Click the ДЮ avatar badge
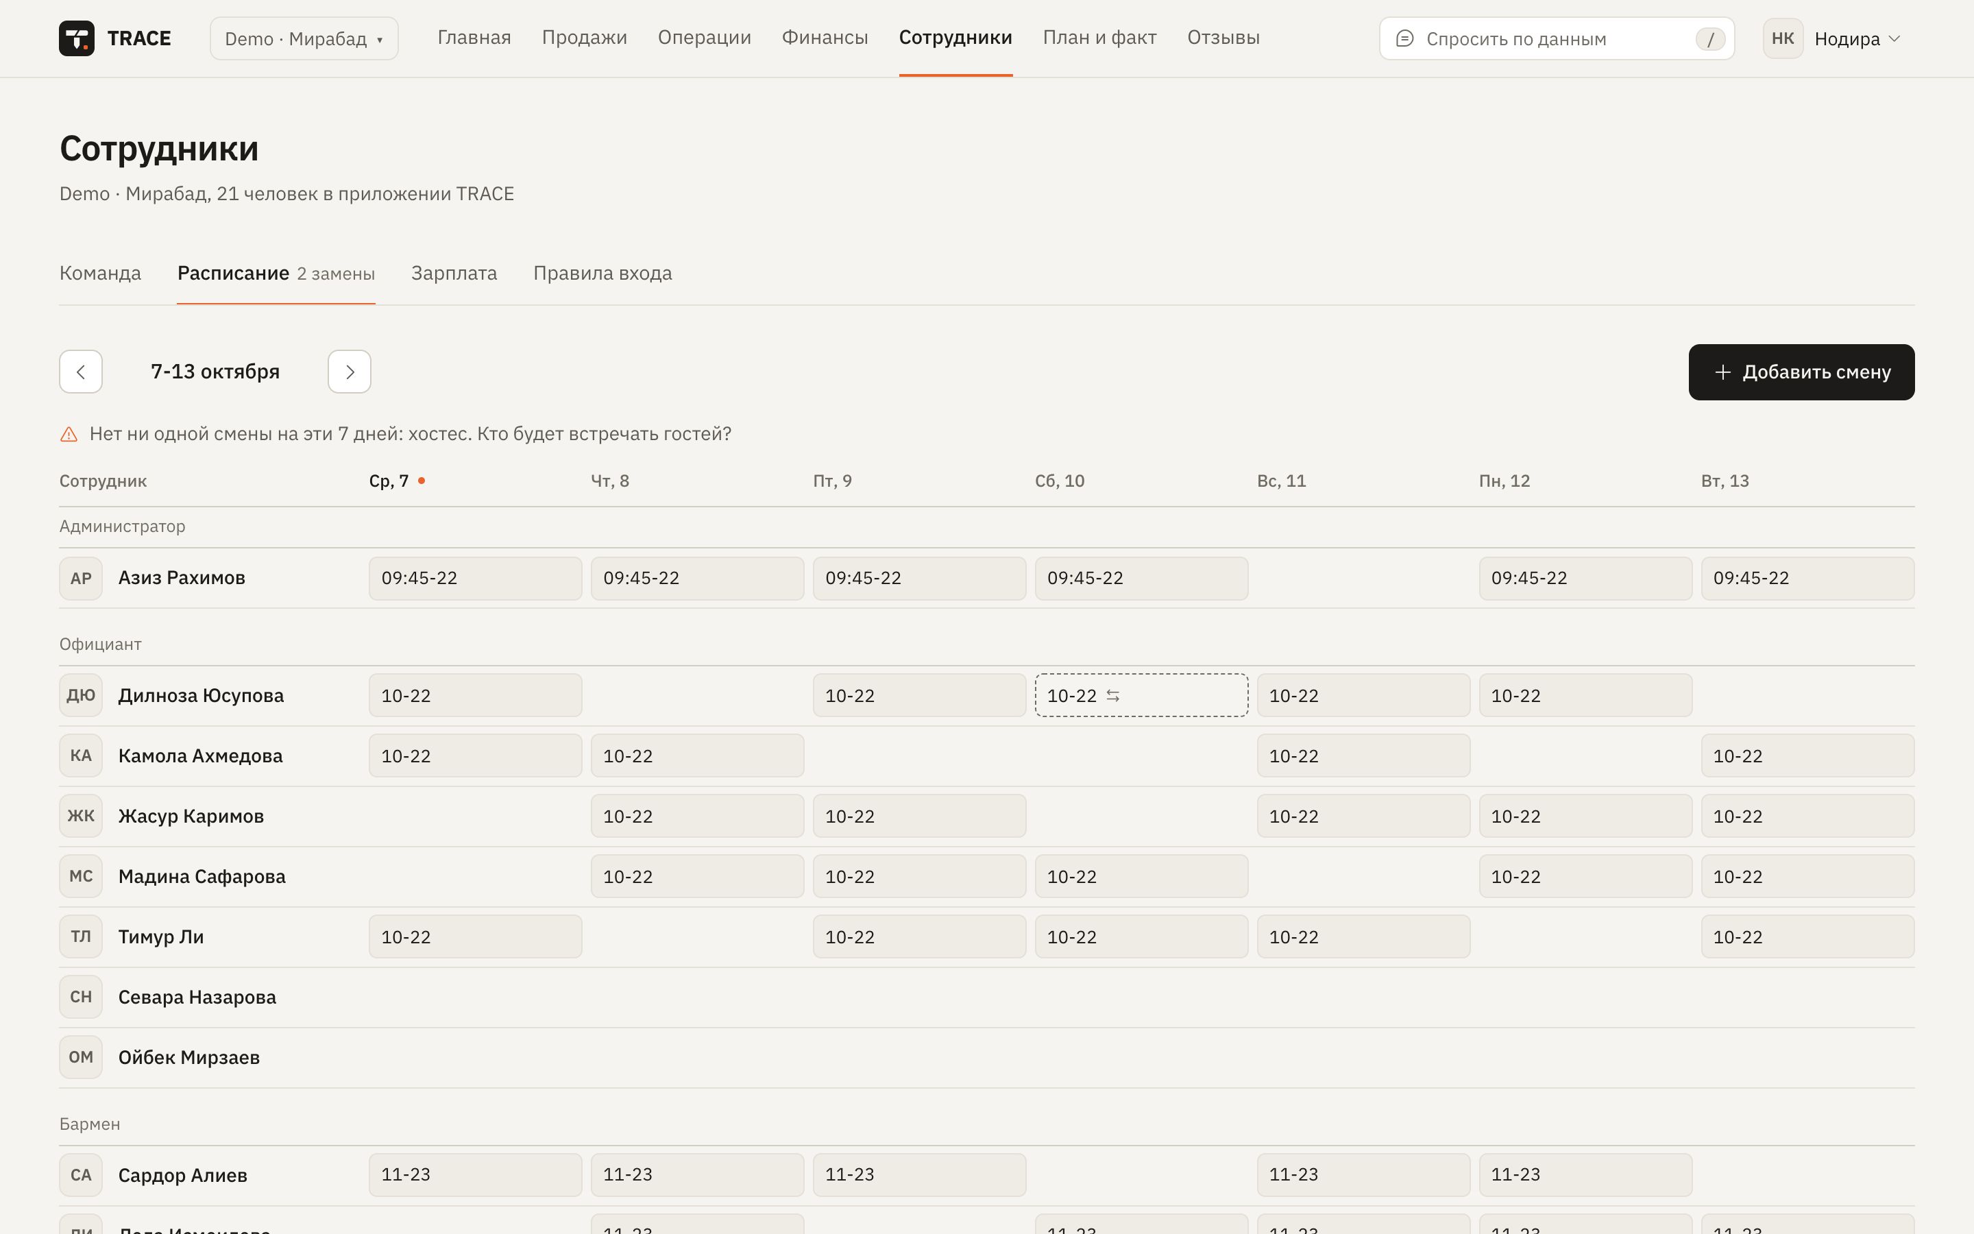This screenshot has width=1974, height=1234. 81,695
